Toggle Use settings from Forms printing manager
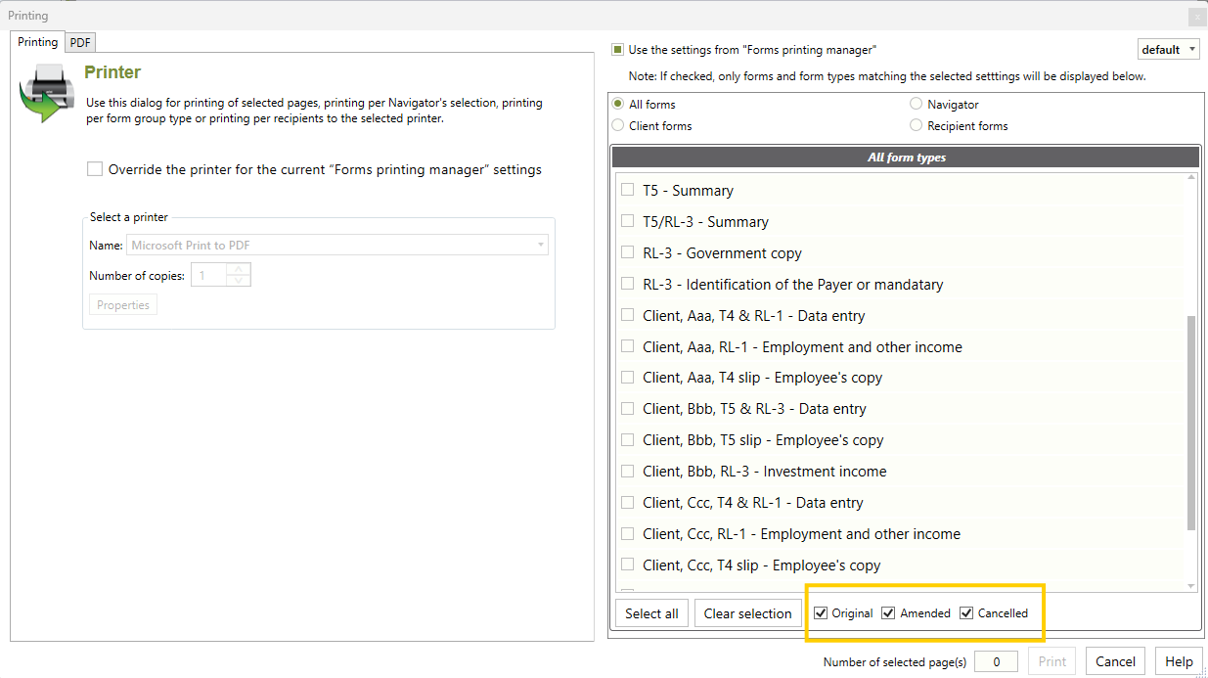 617,49
